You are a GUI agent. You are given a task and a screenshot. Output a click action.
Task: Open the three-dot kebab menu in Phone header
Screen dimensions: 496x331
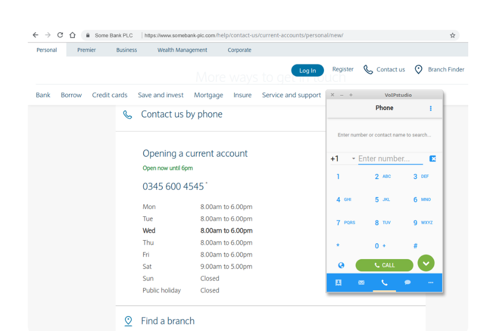coord(431,108)
